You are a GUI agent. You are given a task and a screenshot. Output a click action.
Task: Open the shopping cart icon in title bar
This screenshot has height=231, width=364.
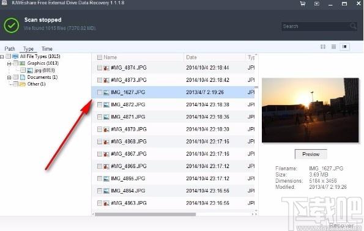click(x=303, y=4)
